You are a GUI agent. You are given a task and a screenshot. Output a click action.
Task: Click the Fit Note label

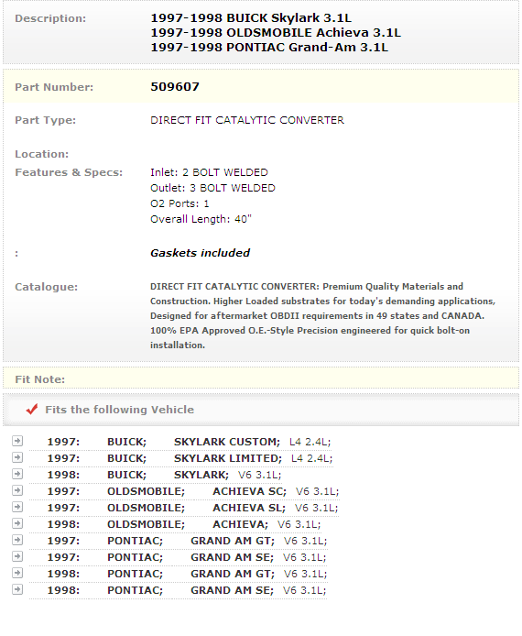click(x=39, y=379)
